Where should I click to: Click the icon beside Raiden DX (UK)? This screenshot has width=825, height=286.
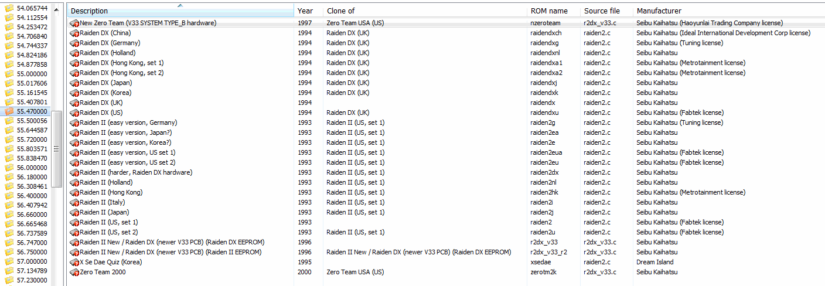click(x=74, y=103)
